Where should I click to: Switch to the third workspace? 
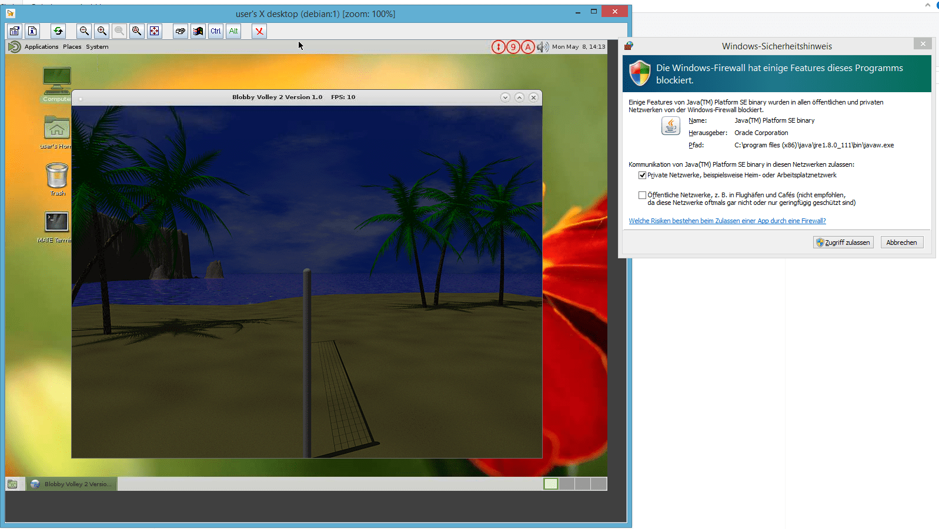coord(583,484)
